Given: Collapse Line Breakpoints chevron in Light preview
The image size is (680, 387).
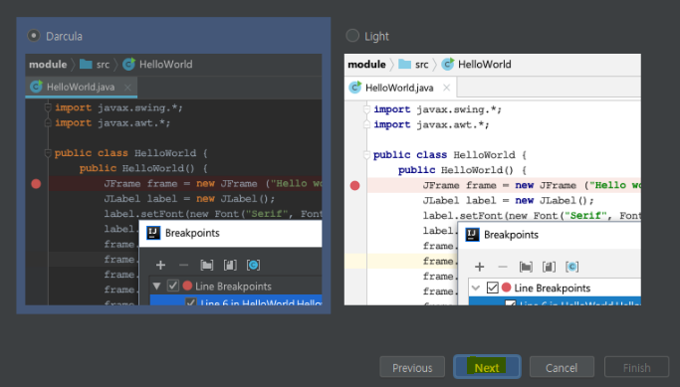Looking at the screenshot, I should coord(476,288).
